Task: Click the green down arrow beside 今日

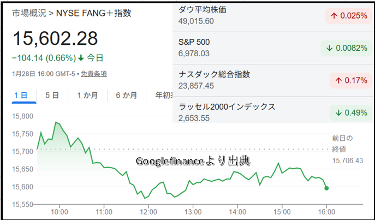Action: point(81,58)
